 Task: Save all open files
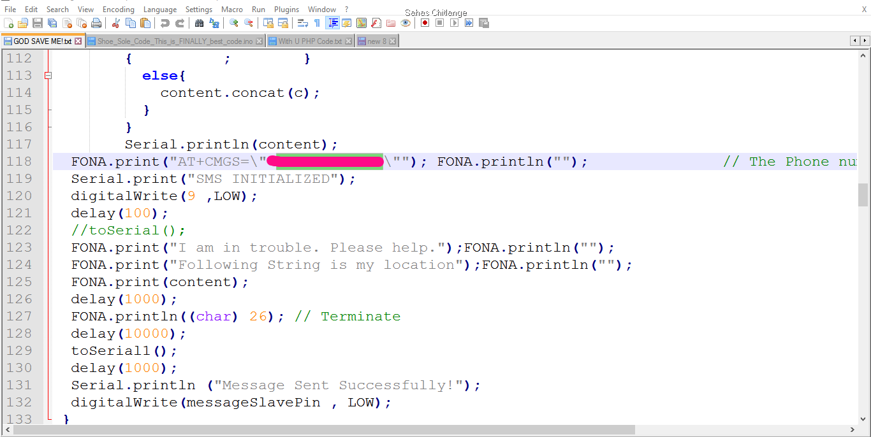(52, 23)
